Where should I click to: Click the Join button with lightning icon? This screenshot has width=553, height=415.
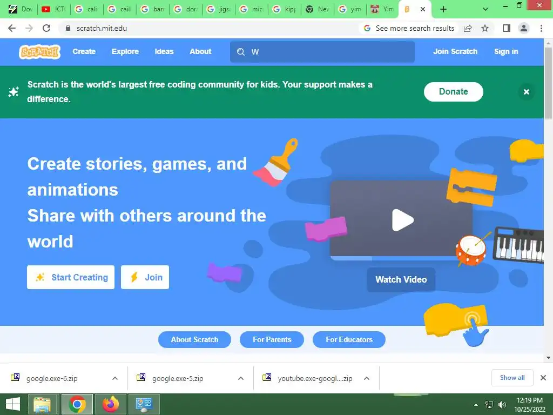145,277
